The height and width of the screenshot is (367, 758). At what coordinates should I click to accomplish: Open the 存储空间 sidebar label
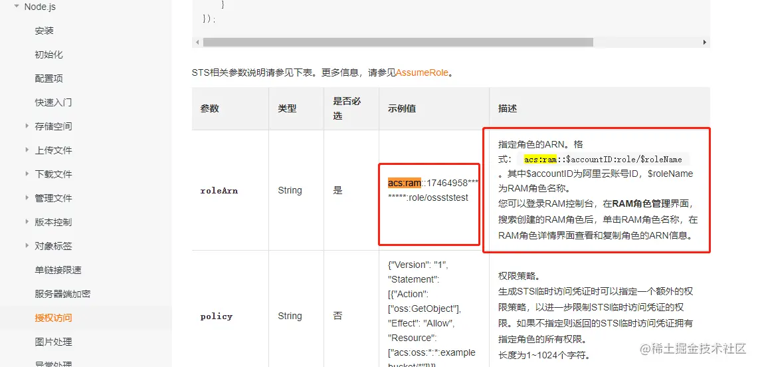coord(53,127)
